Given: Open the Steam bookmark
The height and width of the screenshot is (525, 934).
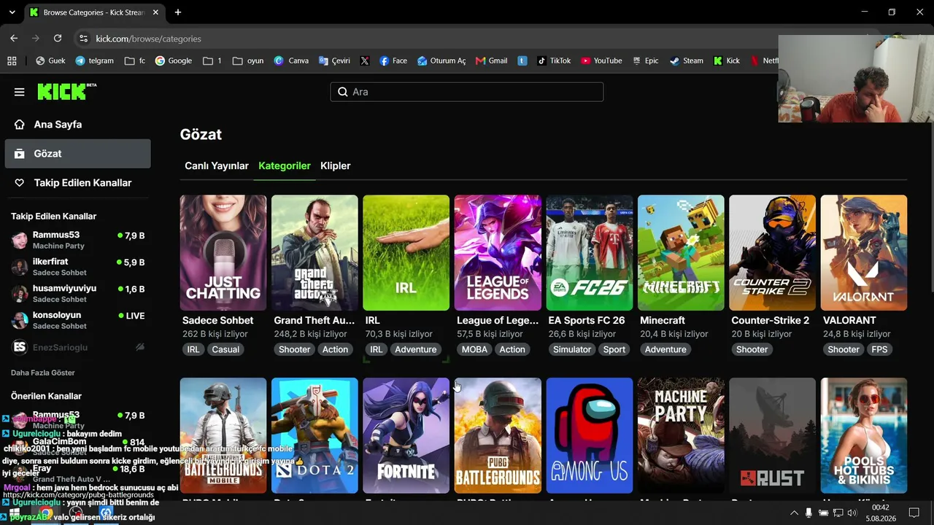Looking at the screenshot, I should tap(687, 61).
